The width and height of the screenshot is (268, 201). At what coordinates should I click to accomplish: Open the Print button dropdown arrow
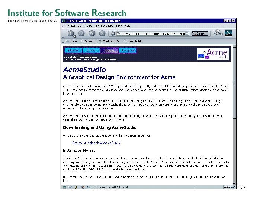(x=221, y=34)
